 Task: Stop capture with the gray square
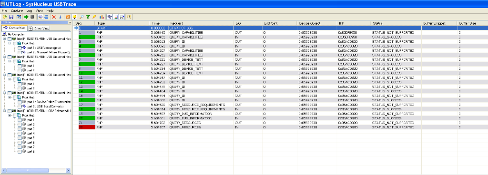[x=32, y=17]
